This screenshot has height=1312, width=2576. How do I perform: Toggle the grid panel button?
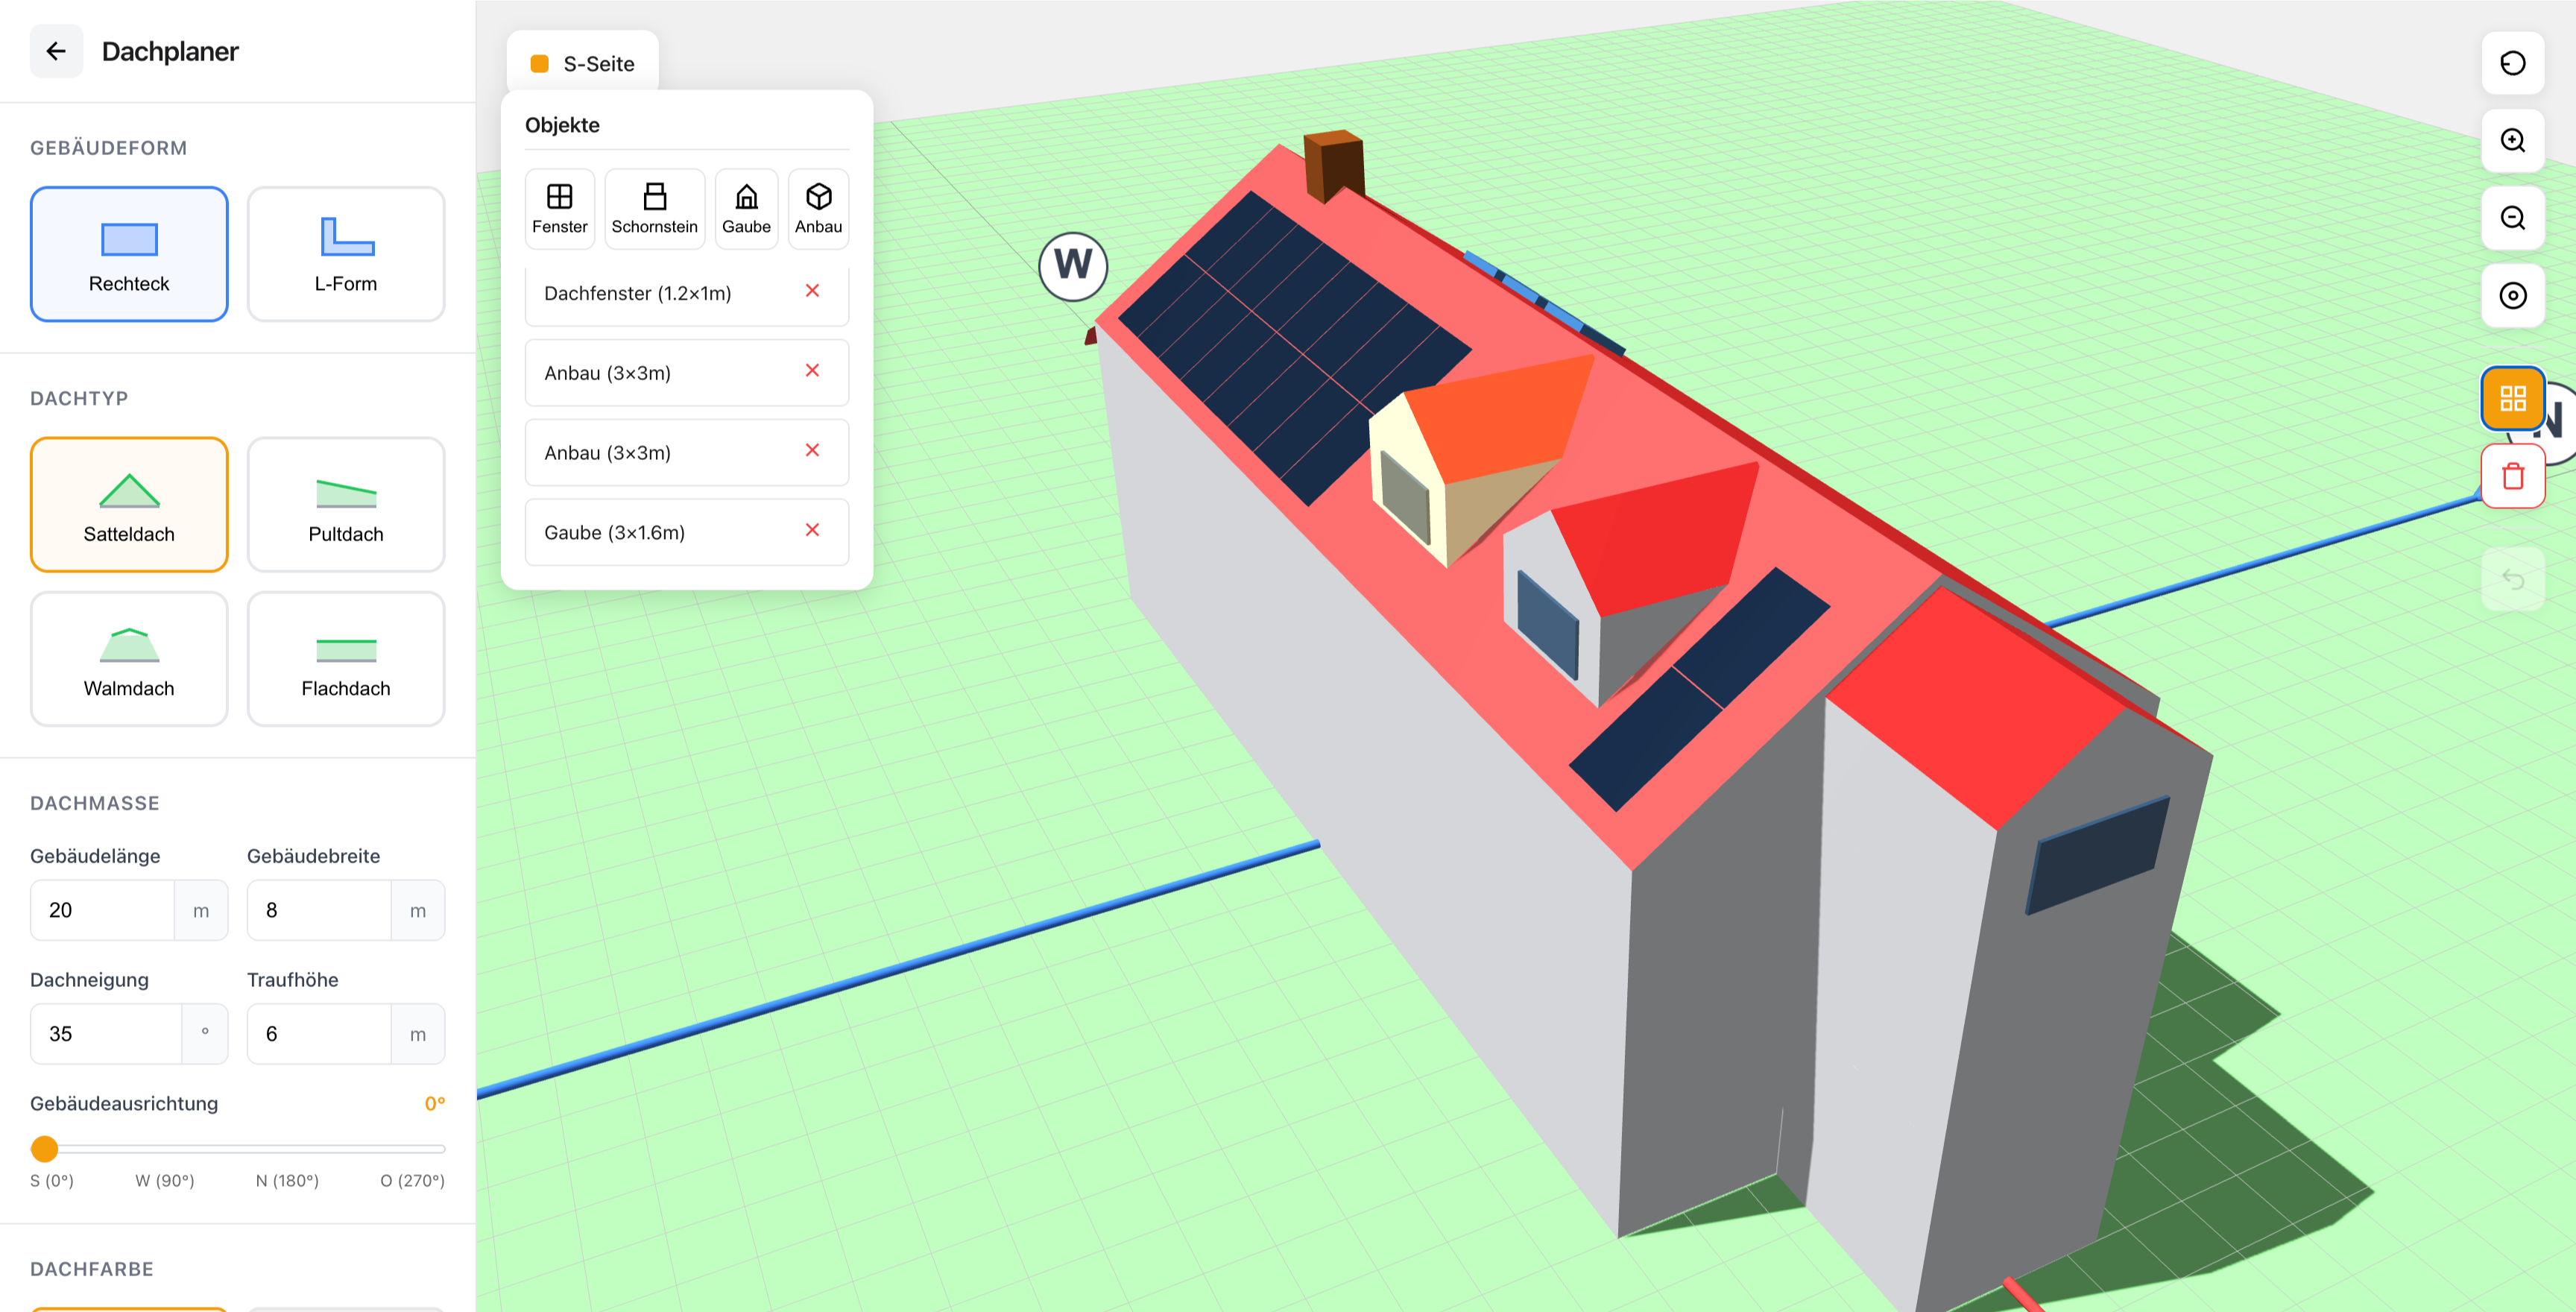2512,397
